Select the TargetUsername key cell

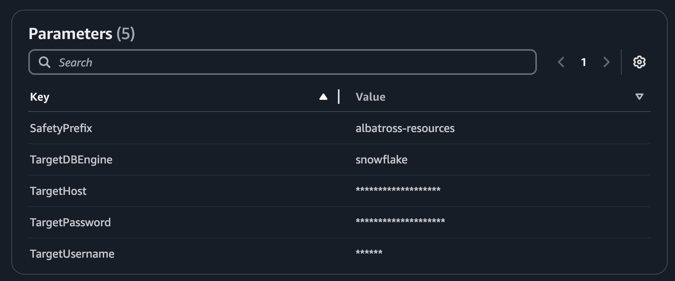pos(72,254)
